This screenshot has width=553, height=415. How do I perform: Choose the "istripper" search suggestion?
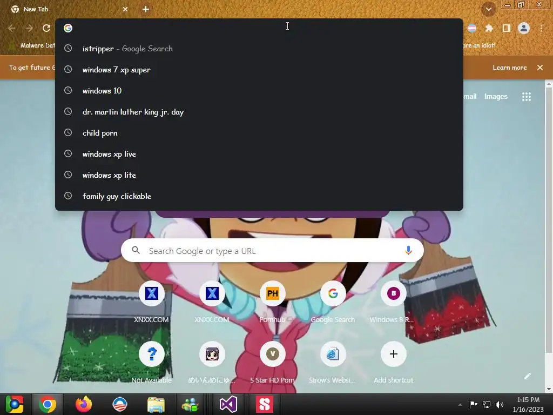point(259,49)
